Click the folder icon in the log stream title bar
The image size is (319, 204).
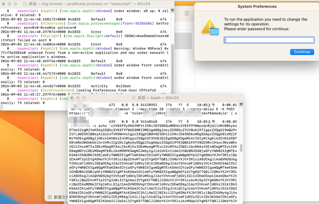pyautogui.click(x=25, y=4)
